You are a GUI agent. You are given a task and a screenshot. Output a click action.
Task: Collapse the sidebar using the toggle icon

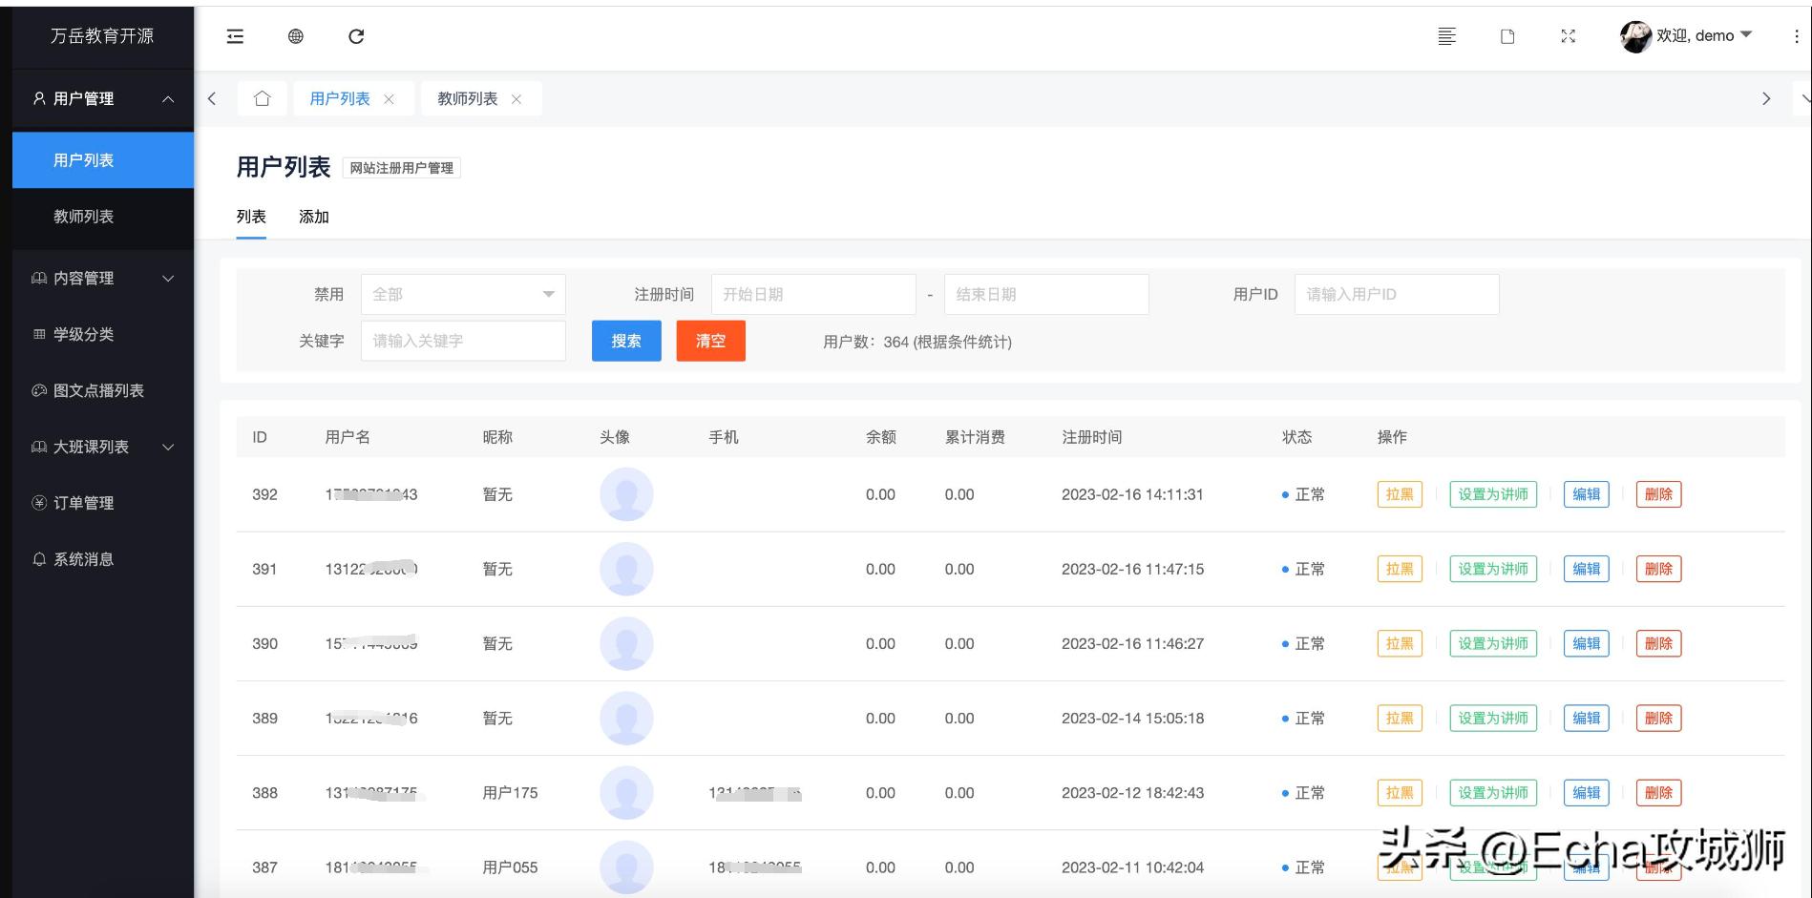click(235, 36)
